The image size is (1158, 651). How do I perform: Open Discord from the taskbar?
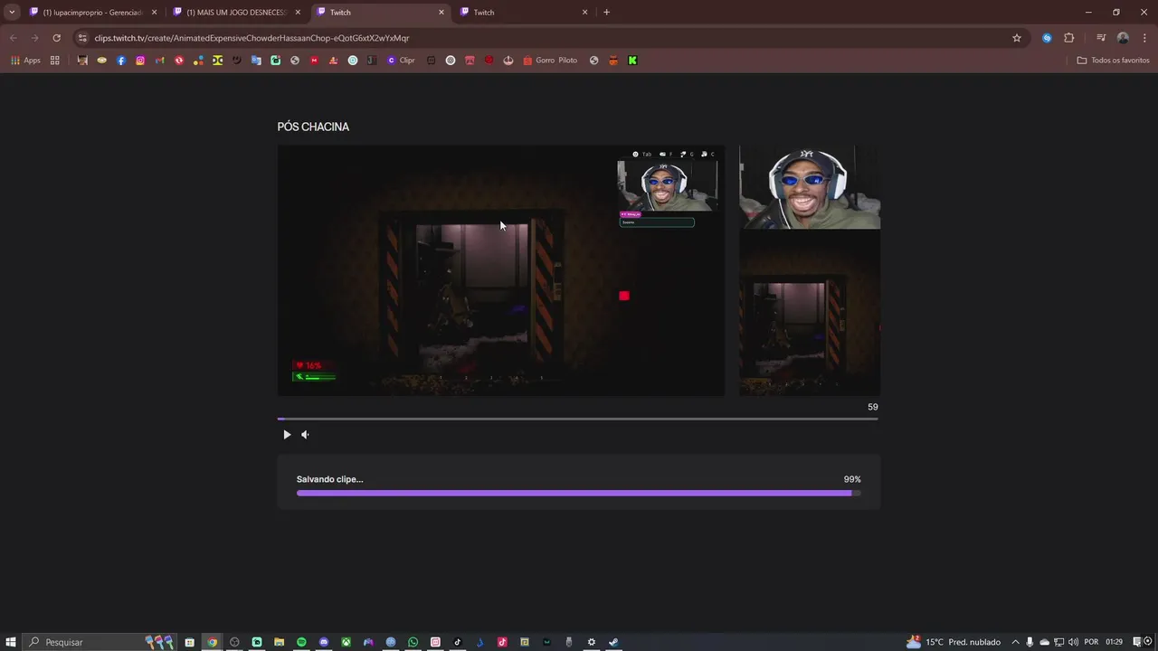[x=324, y=642]
